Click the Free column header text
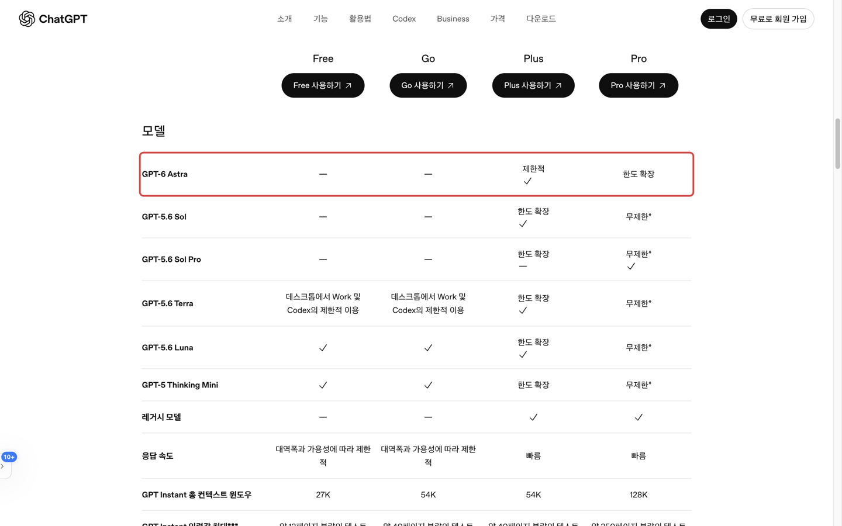Viewport: 842px width, 526px height. (323, 58)
